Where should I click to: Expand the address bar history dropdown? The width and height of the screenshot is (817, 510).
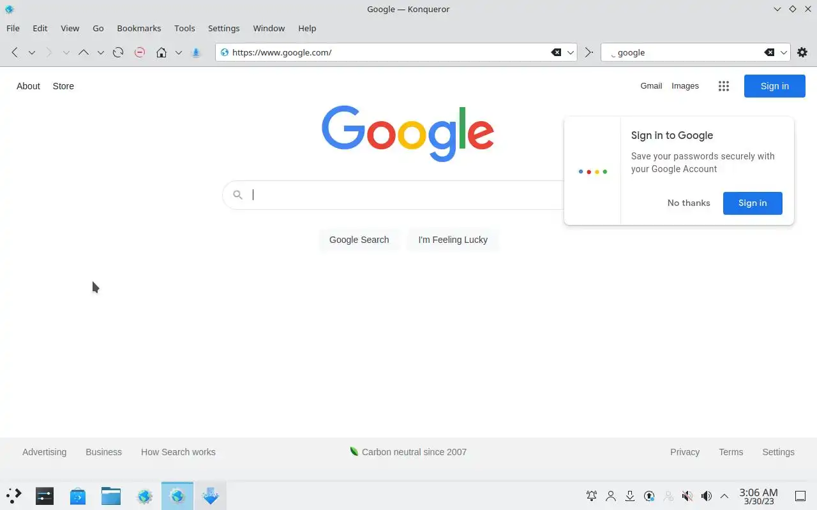click(571, 52)
